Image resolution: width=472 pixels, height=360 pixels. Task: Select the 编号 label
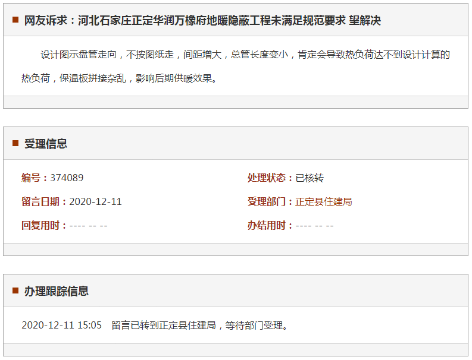(x=34, y=178)
